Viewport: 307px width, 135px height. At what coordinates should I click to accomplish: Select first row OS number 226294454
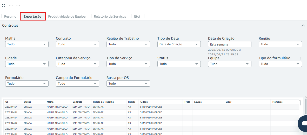(11, 107)
